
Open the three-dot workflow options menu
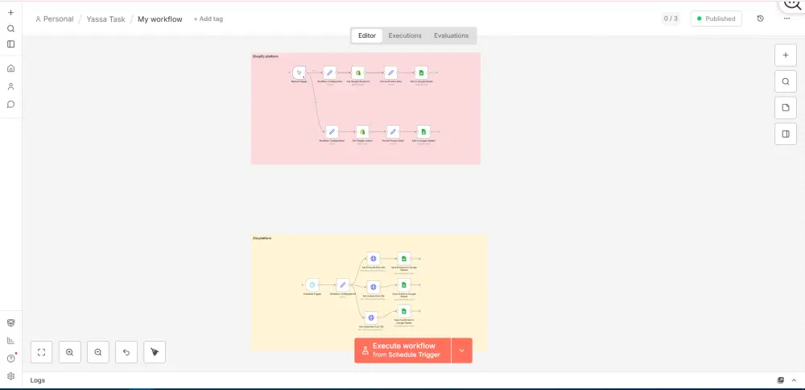(x=787, y=19)
